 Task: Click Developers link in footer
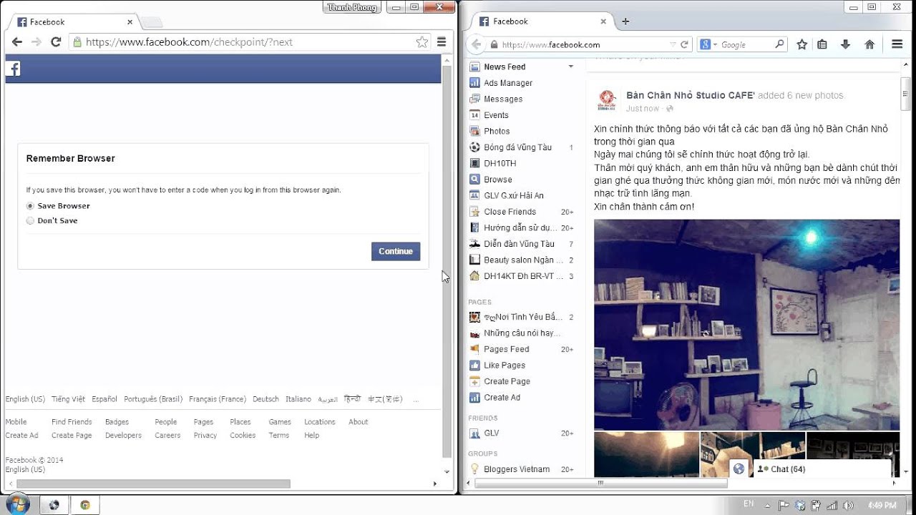coord(123,435)
